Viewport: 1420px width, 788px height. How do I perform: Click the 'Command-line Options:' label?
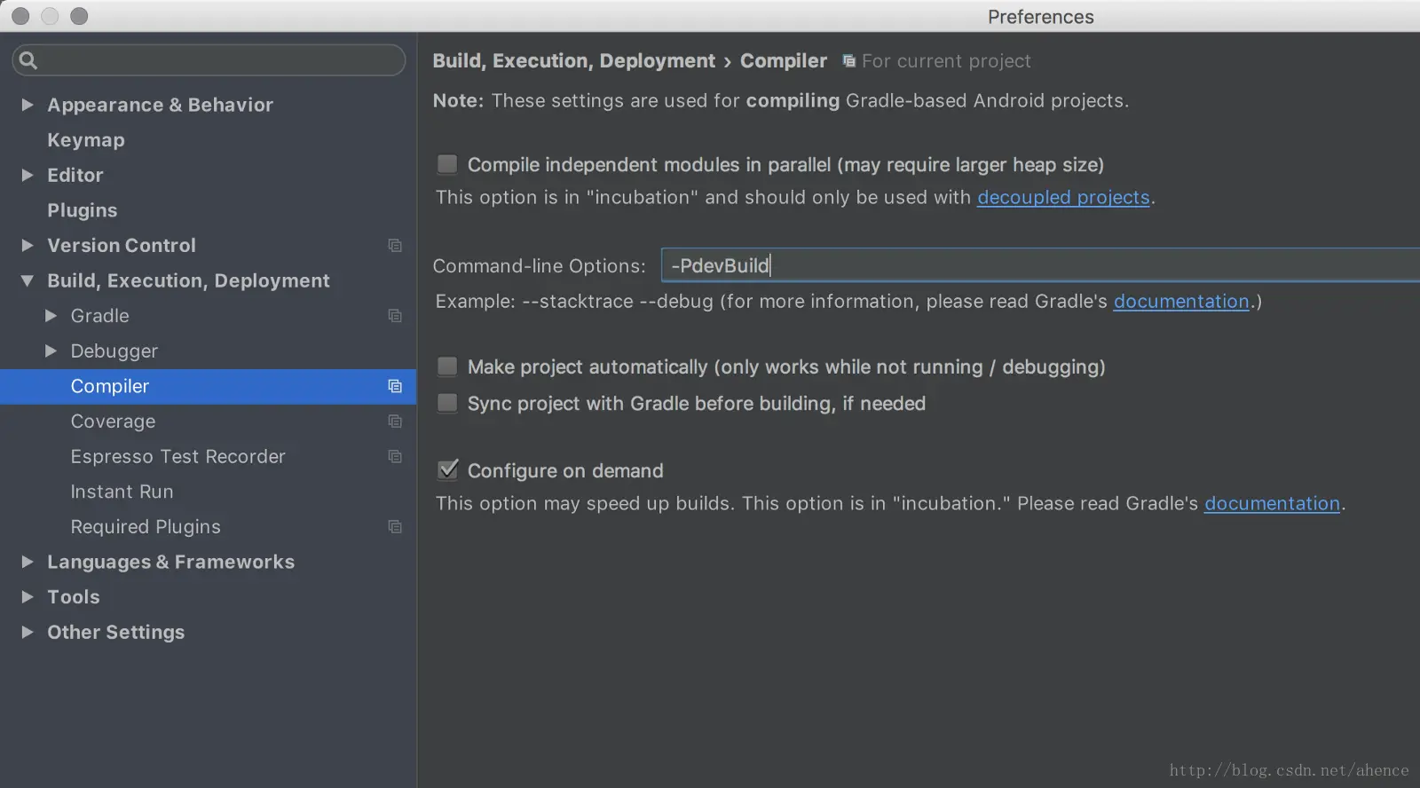tap(540, 265)
